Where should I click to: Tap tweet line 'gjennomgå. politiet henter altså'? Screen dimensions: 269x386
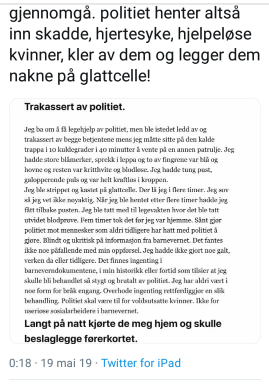pos(124,13)
